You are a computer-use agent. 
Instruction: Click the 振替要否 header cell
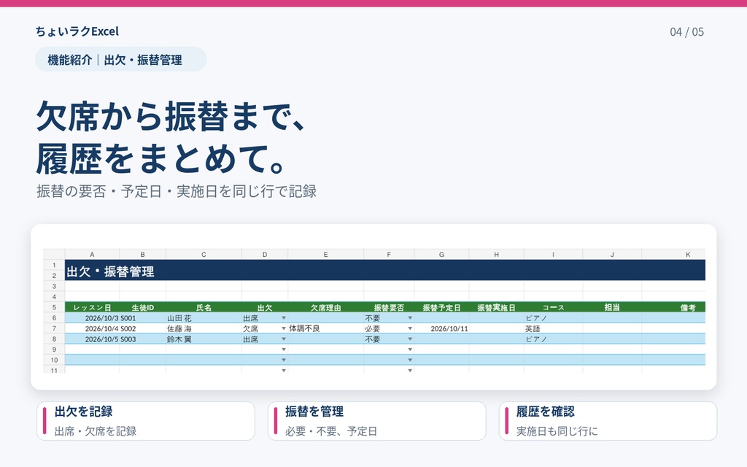pos(389,307)
